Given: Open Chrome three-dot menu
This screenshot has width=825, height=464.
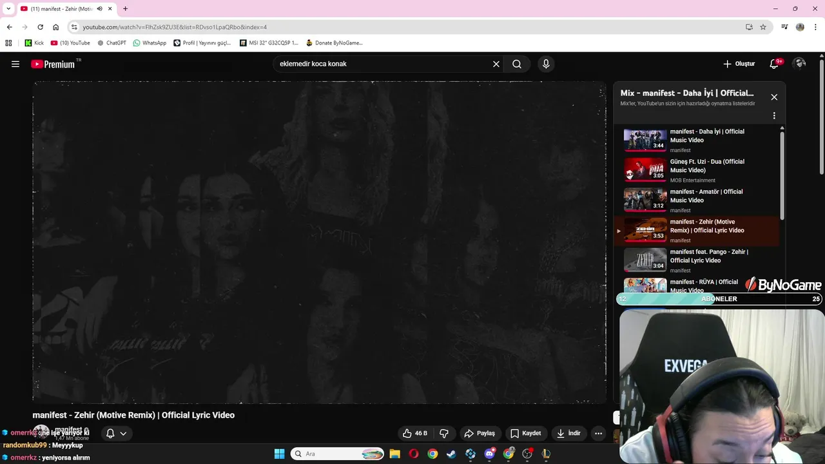Looking at the screenshot, I should point(815,27).
